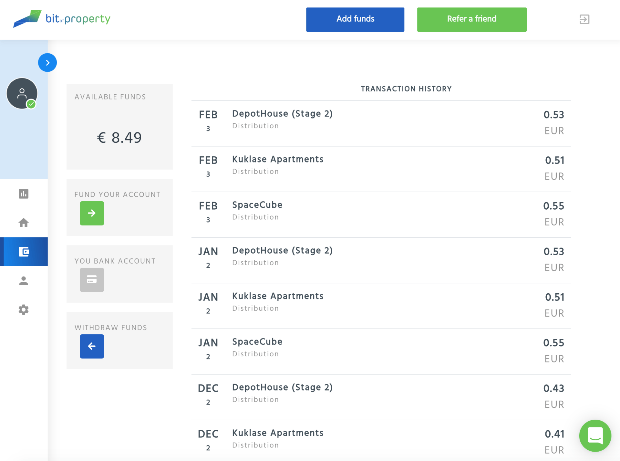
Task: Open the person account icon
Action: [24, 281]
